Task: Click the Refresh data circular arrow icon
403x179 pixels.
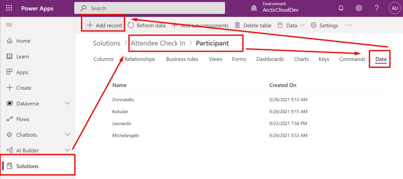Action: [131, 25]
